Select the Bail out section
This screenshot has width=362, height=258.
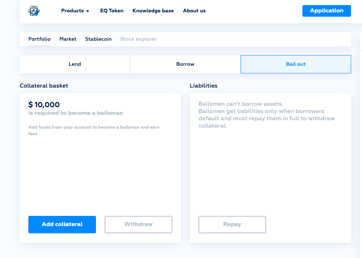tap(296, 64)
